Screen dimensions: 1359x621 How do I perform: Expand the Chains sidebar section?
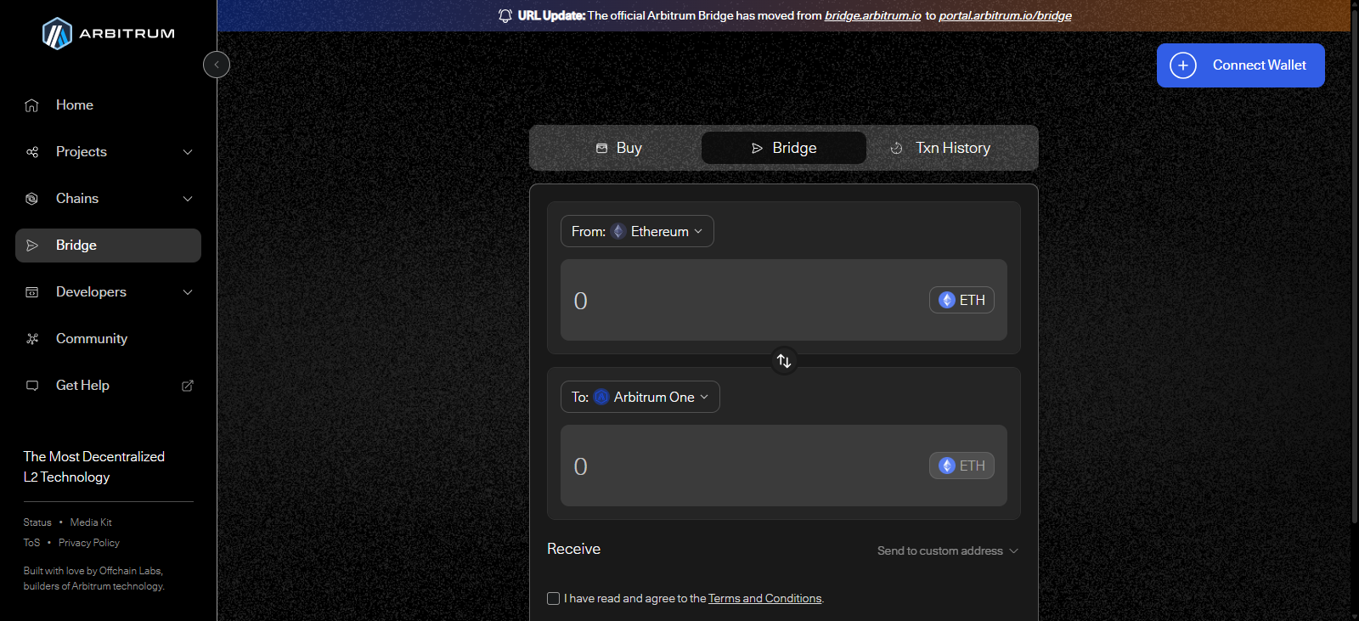tap(188, 199)
